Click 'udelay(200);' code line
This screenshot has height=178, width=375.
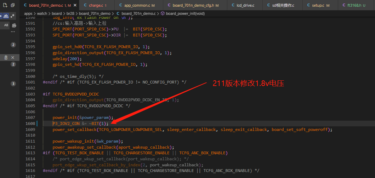[67, 59]
